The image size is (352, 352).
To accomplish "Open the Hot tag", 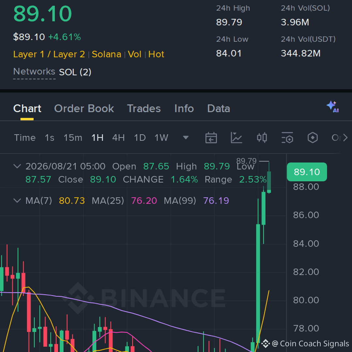I will 156,54.
